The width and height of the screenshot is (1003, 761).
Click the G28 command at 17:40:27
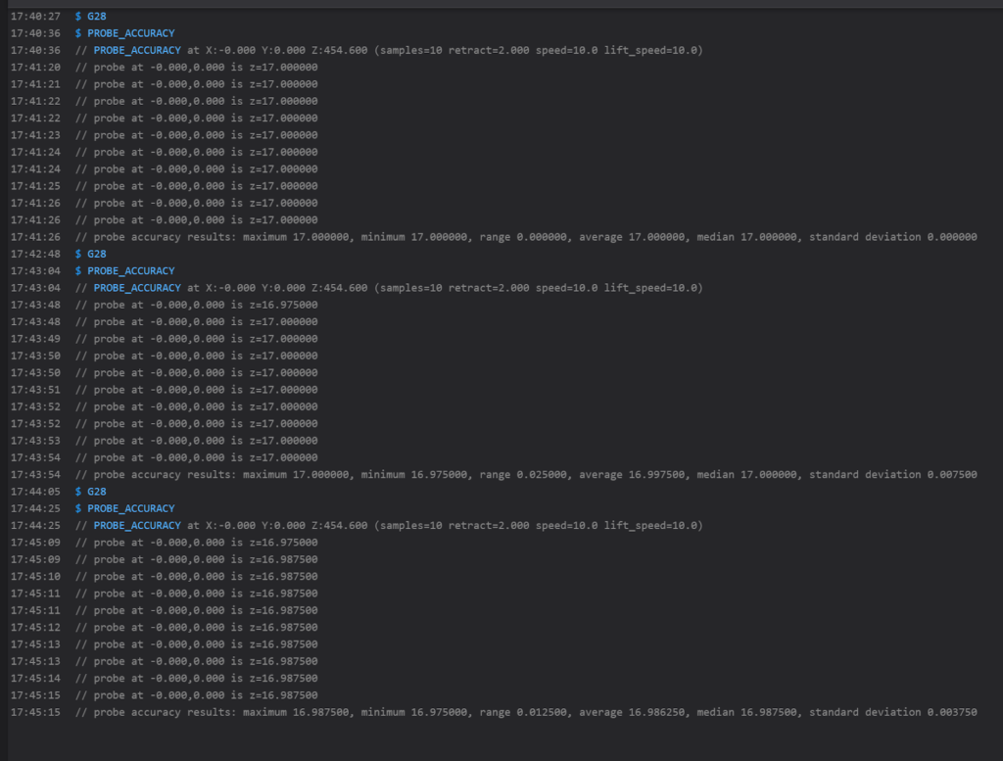point(97,16)
